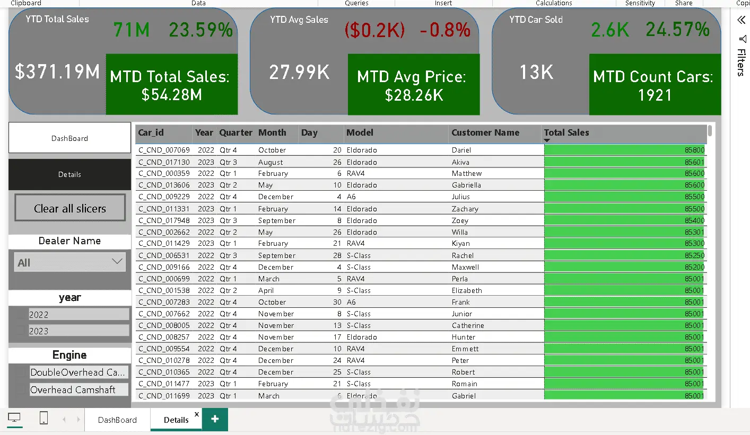Image resolution: width=750 pixels, height=435 pixels.
Task: Click customer name Maxwell
Action: click(466, 267)
